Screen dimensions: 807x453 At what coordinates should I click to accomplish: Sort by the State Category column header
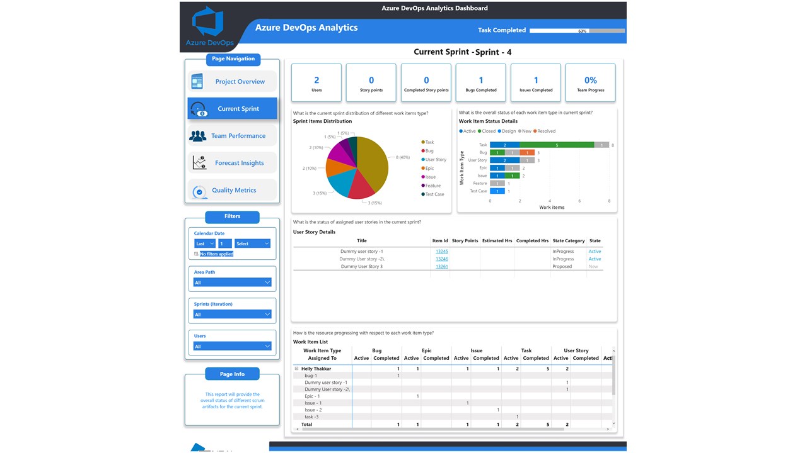coord(569,241)
